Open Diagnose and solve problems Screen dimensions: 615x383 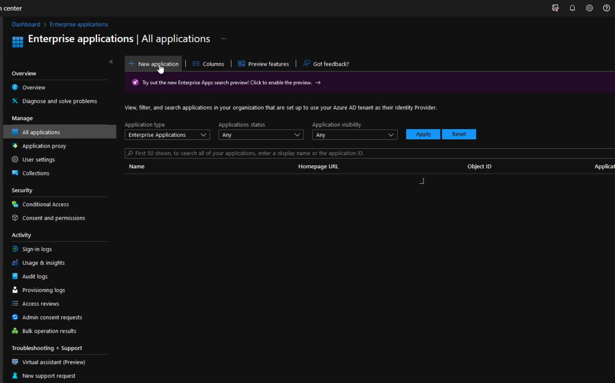click(x=60, y=101)
